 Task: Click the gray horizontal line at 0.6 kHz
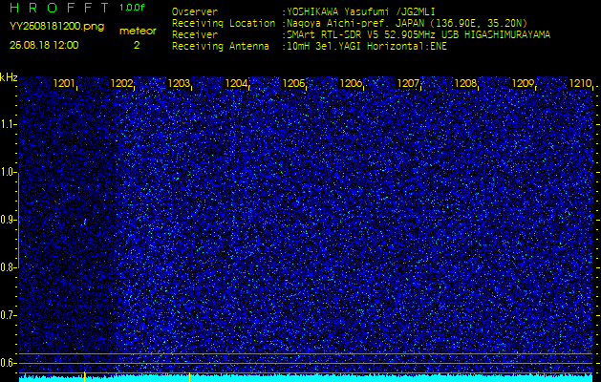pyautogui.click(x=306, y=363)
